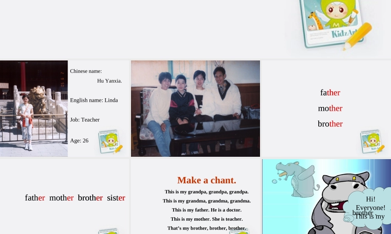
Task: Click the 'Age: 26' line
Action: point(79,140)
